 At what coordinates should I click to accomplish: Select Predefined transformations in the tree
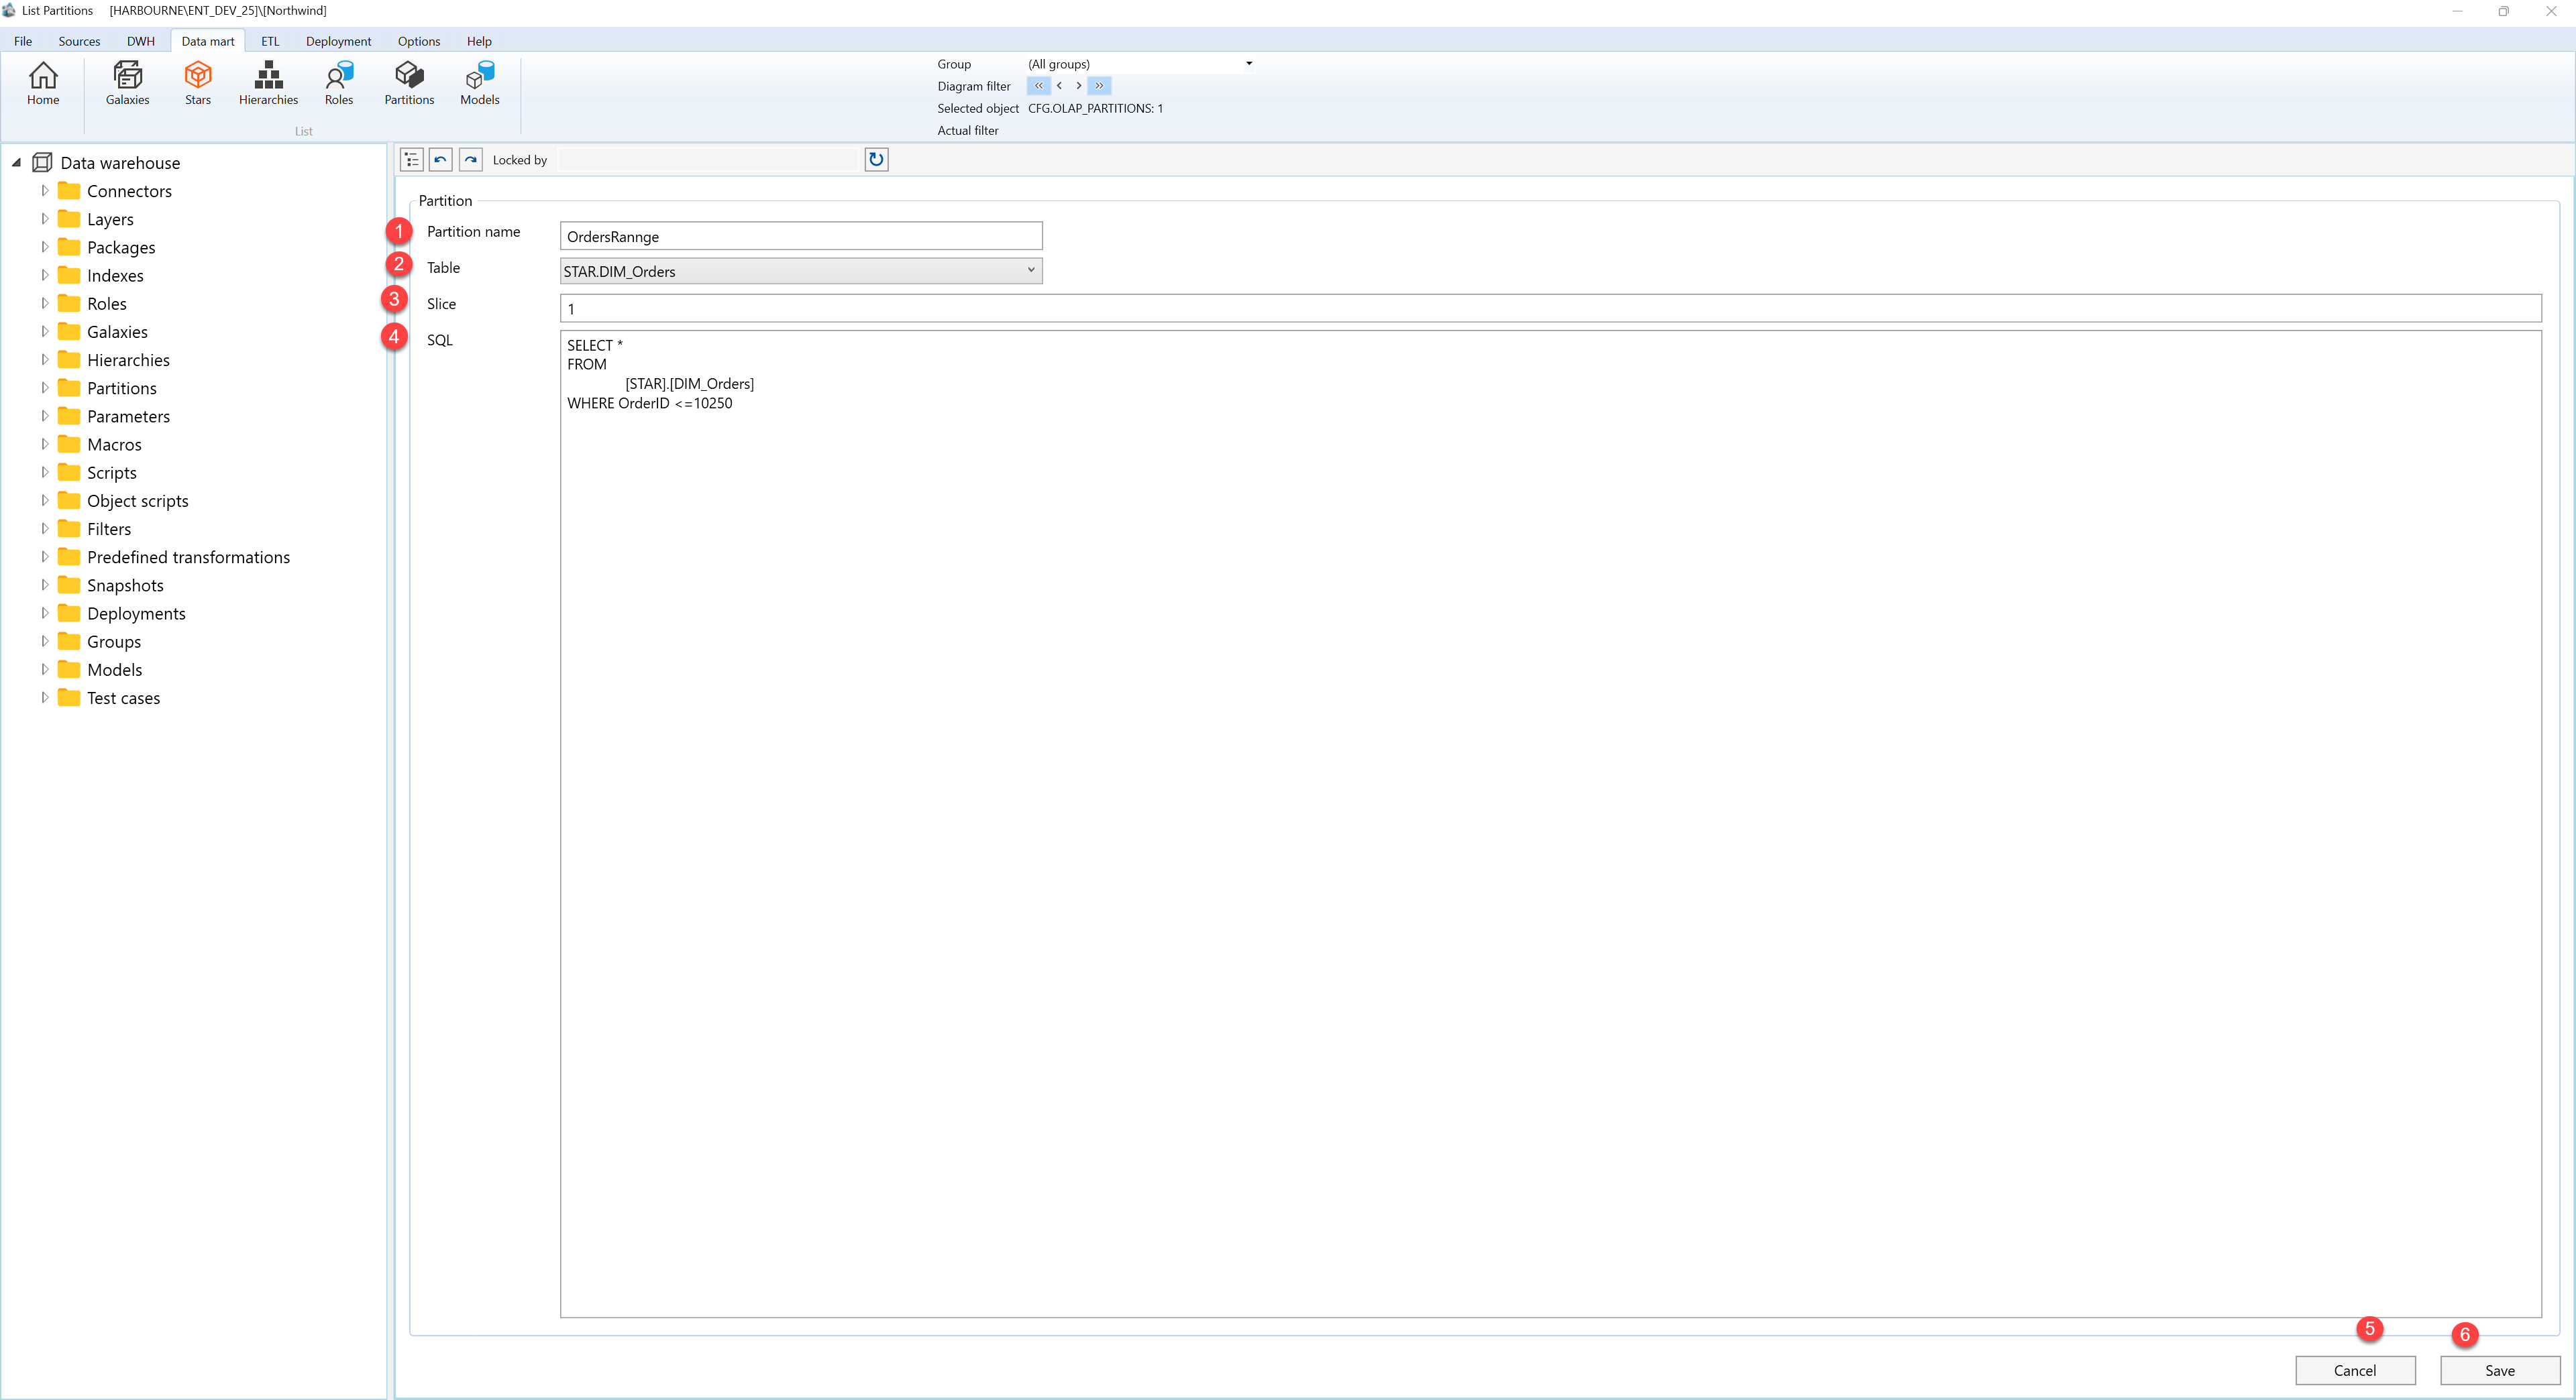[x=188, y=557]
